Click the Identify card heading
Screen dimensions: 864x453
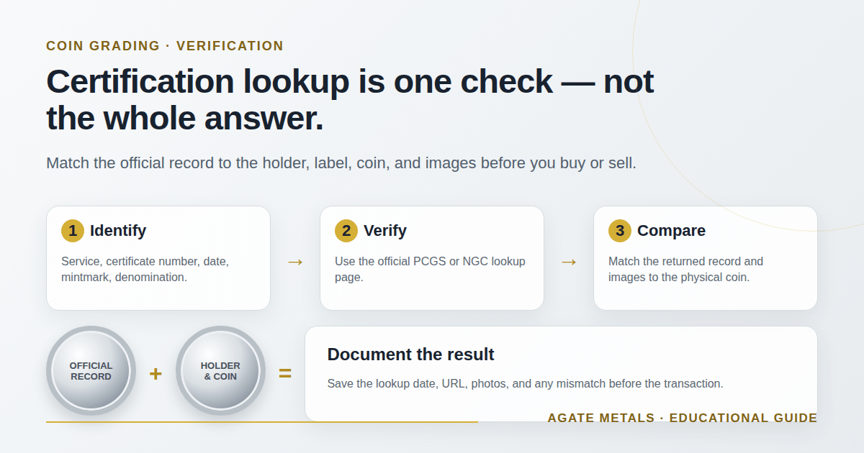118,231
